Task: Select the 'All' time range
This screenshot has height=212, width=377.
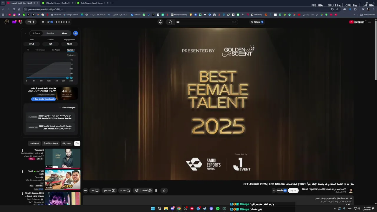Action: [28, 50]
